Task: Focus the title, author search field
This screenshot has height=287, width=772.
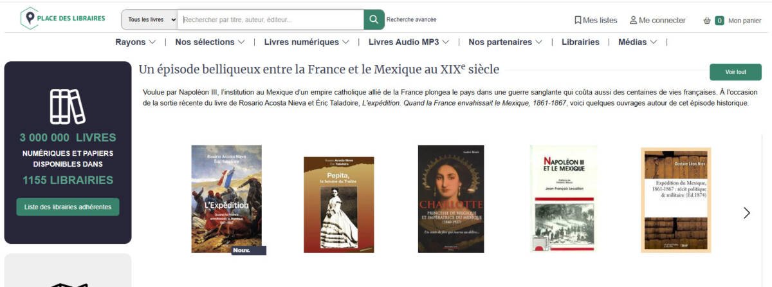Action: pos(271,19)
